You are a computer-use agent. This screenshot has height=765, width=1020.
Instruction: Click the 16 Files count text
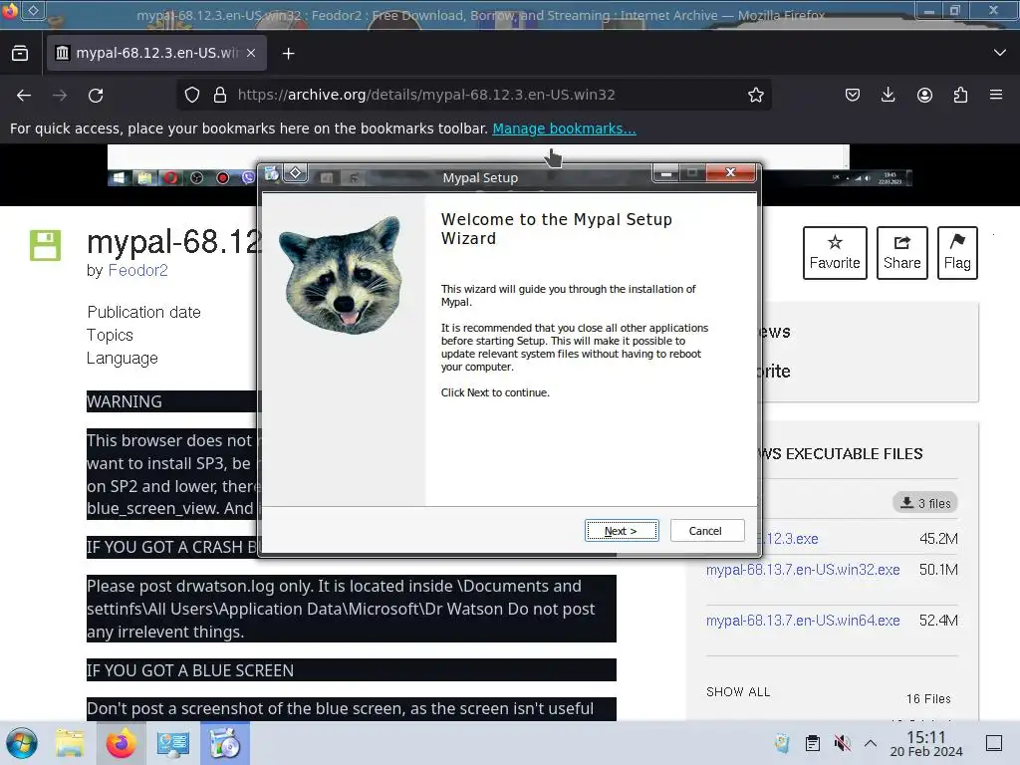pos(928,698)
